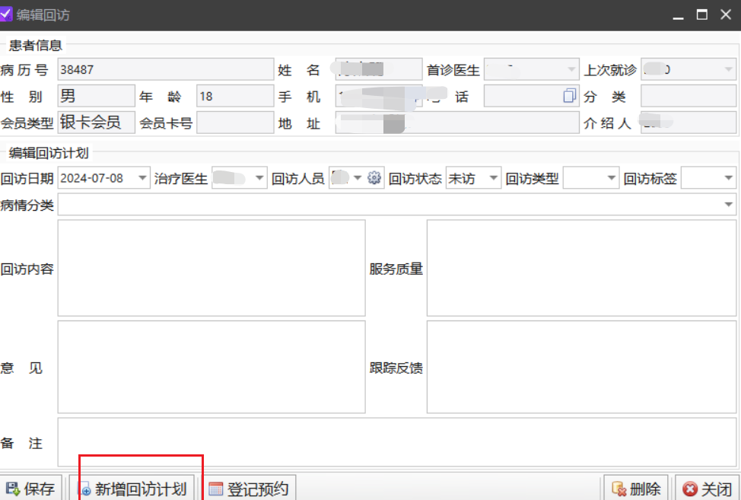This screenshot has height=500, width=741.
Task: Click the 跟踪反馈 text area
Action: (x=581, y=367)
